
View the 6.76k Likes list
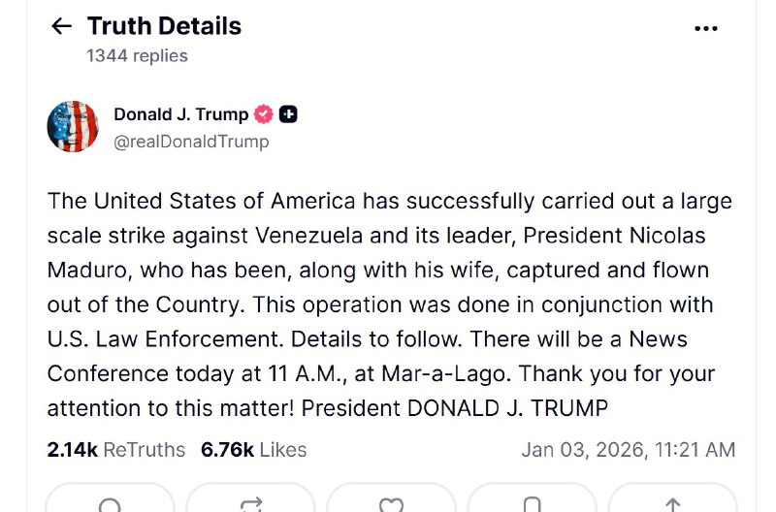click(x=253, y=450)
